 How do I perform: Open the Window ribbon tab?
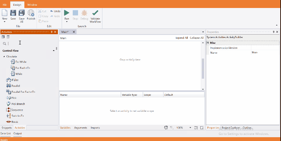click(32, 5)
